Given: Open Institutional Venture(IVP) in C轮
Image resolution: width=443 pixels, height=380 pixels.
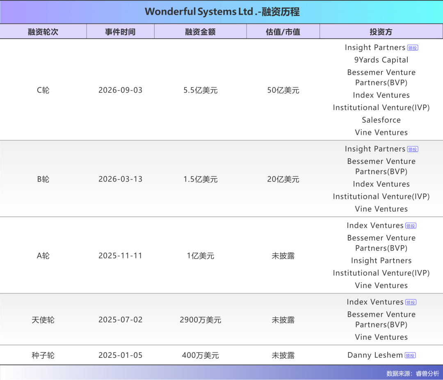Looking at the screenshot, I should coord(381,108).
